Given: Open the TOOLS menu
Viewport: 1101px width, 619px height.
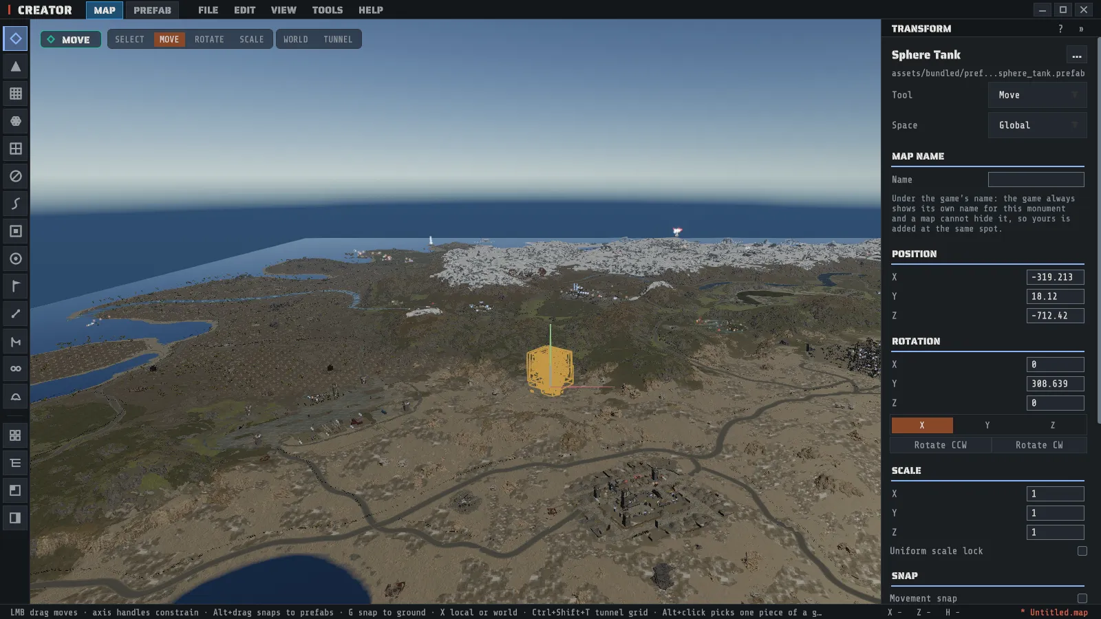Looking at the screenshot, I should pos(327,10).
